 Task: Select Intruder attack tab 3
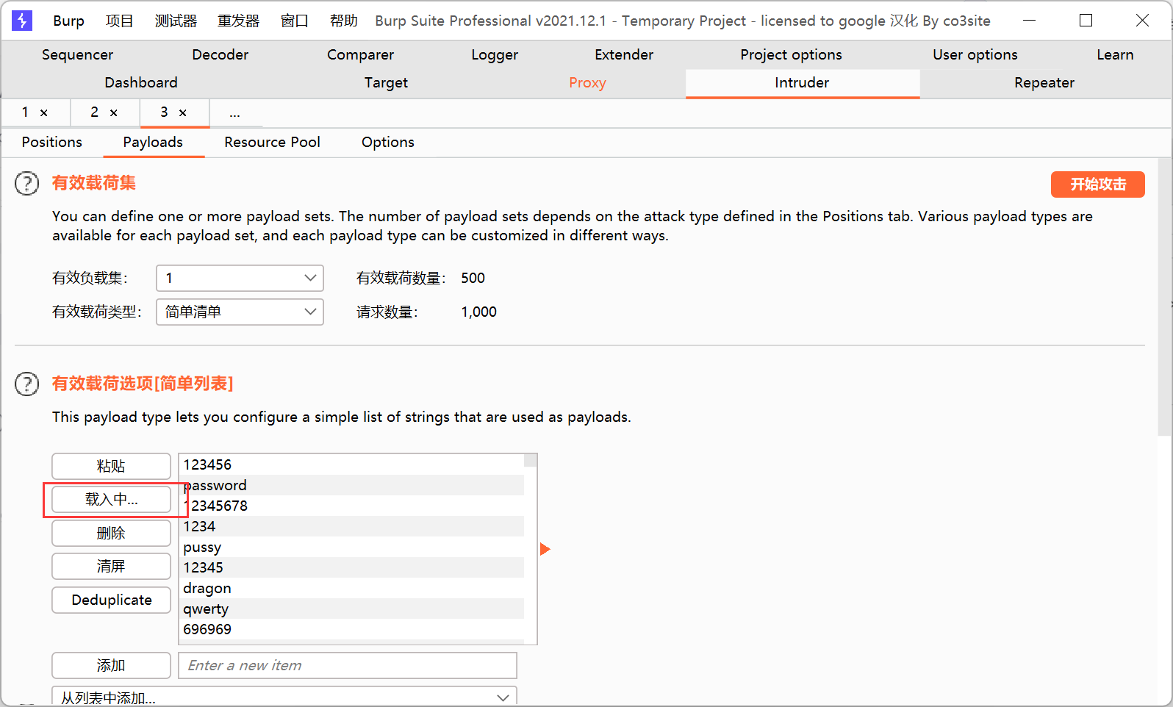tap(164, 112)
